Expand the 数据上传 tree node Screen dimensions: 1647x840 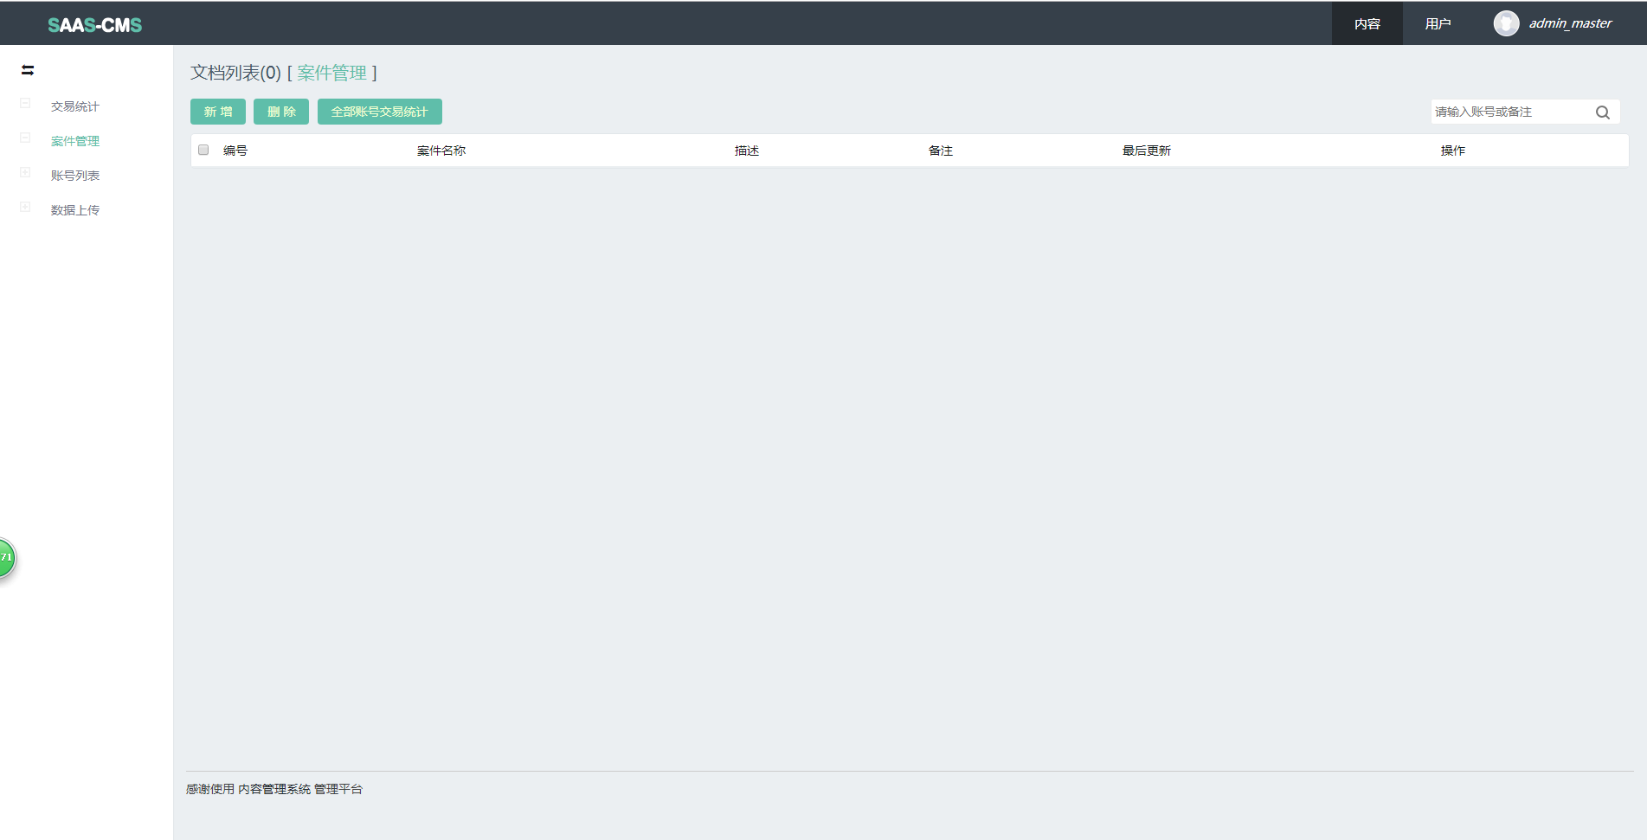point(25,208)
